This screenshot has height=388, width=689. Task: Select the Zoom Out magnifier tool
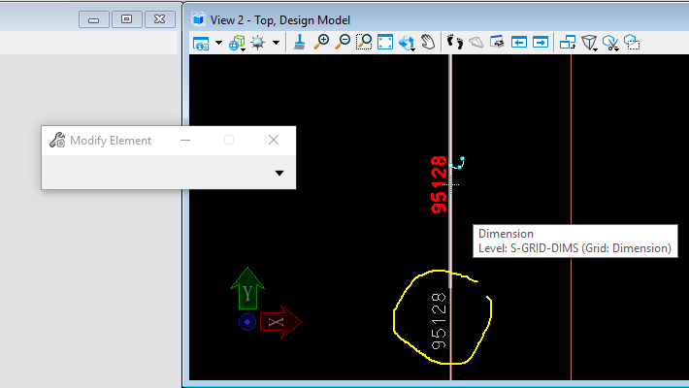(343, 42)
